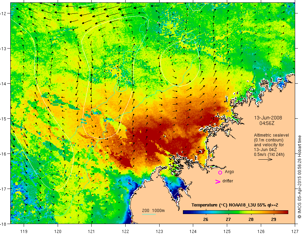Click the '04:56Z' time text

click(x=267, y=123)
